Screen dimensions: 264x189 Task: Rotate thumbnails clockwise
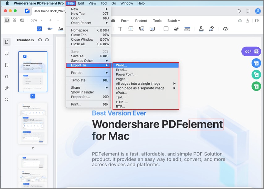[47, 40]
